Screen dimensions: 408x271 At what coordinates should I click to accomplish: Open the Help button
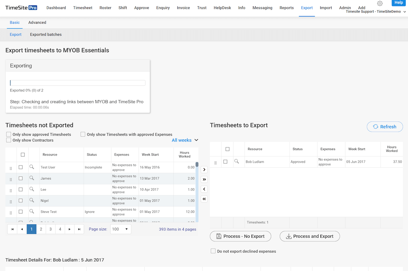point(399,3)
